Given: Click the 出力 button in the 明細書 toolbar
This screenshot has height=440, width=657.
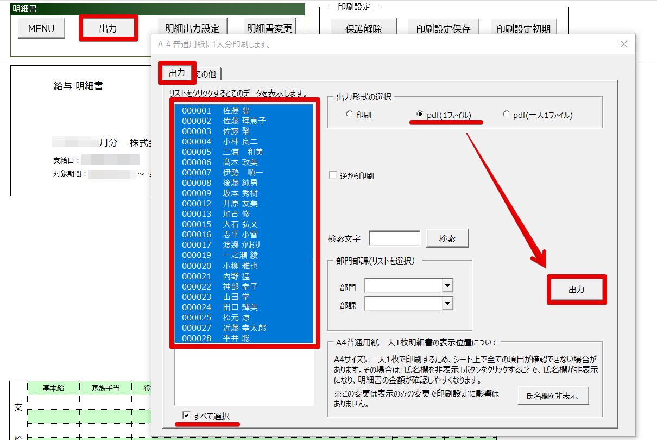Looking at the screenshot, I should pos(108,29).
